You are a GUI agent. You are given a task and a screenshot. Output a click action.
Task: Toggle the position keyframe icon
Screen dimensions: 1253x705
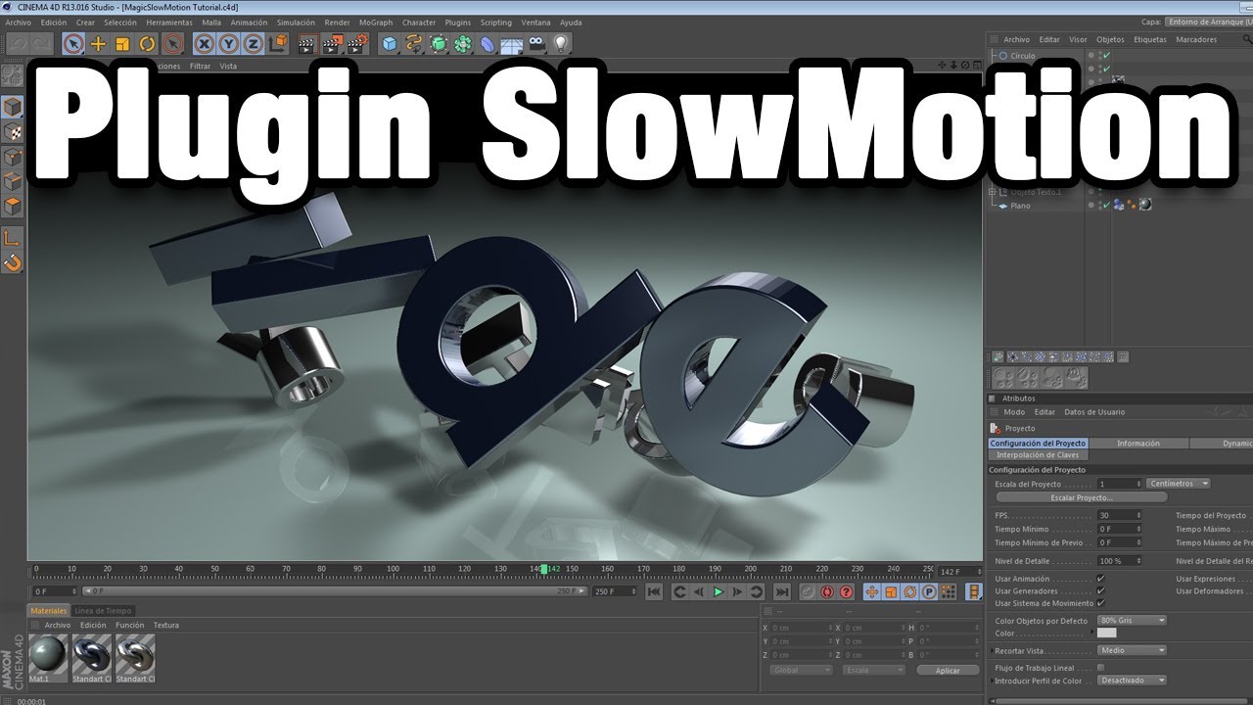tap(872, 591)
